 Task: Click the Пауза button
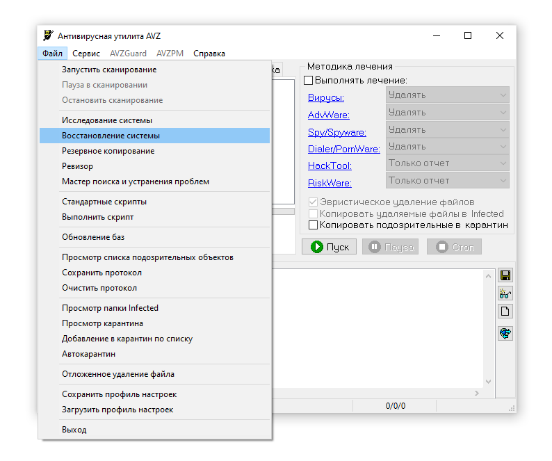(x=391, y=247)
